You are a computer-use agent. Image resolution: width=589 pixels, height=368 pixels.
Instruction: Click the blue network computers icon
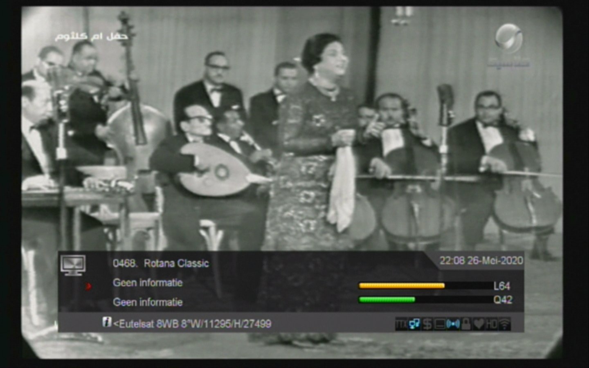click(414, 325)
